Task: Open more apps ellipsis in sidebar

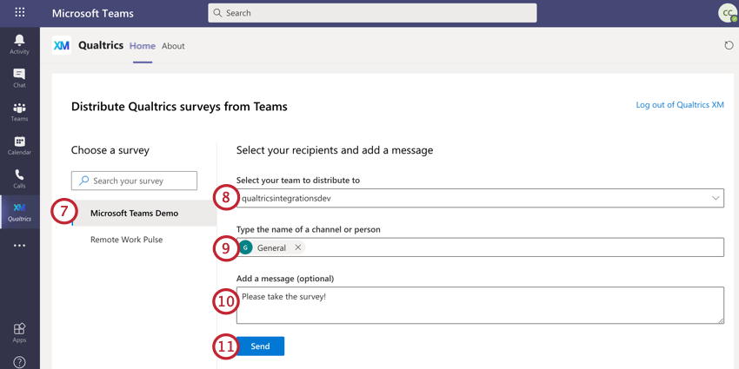Action: pyautogui.click(x=19, y=245)
